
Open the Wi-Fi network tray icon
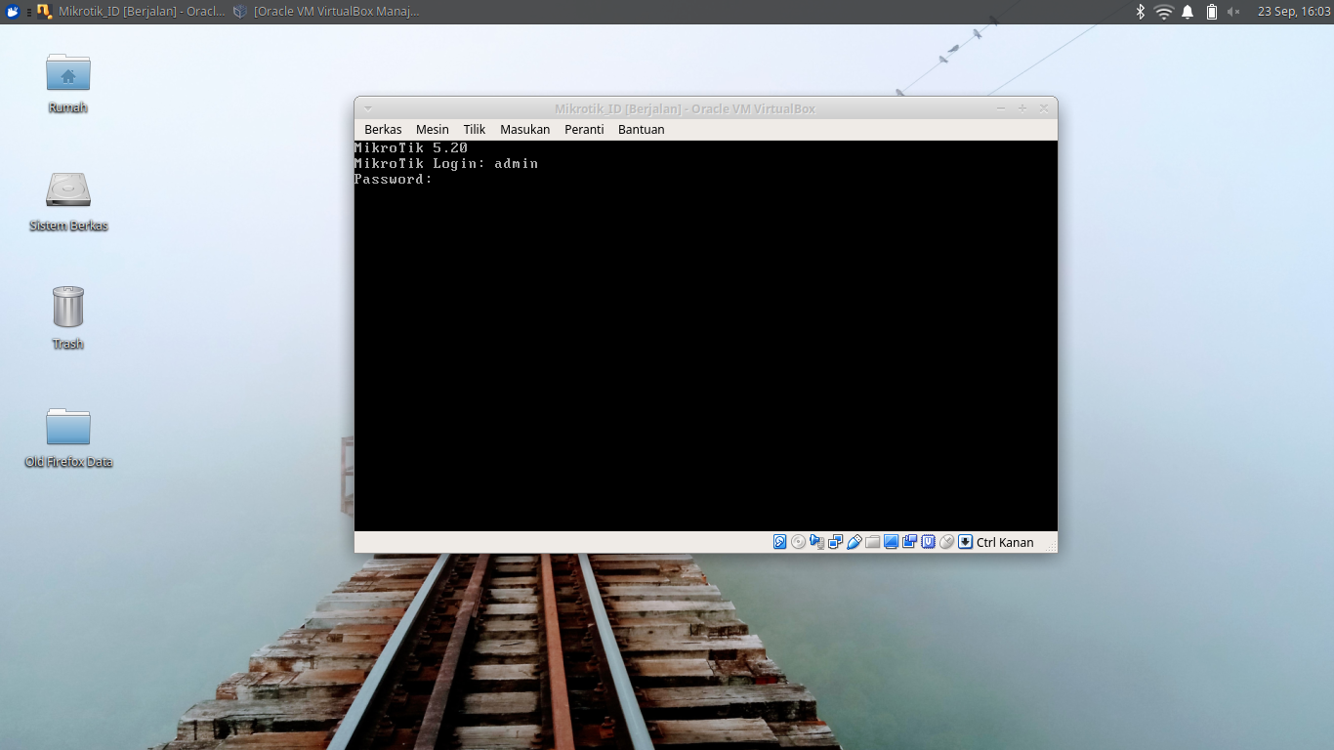[1163, 12]
